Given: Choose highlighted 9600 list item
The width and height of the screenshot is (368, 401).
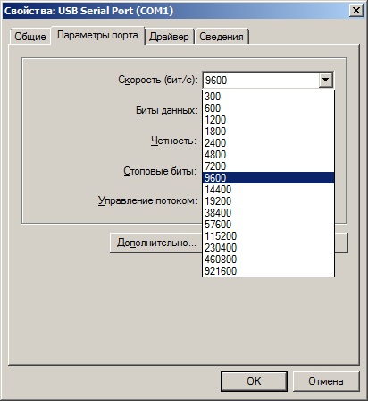Looking at the screenshot, I should 268,178.
